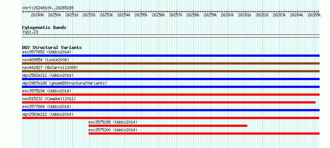Select the Yq11.23 band label
330x148 pixels.
pyautogui.click(x=30, y=32)
